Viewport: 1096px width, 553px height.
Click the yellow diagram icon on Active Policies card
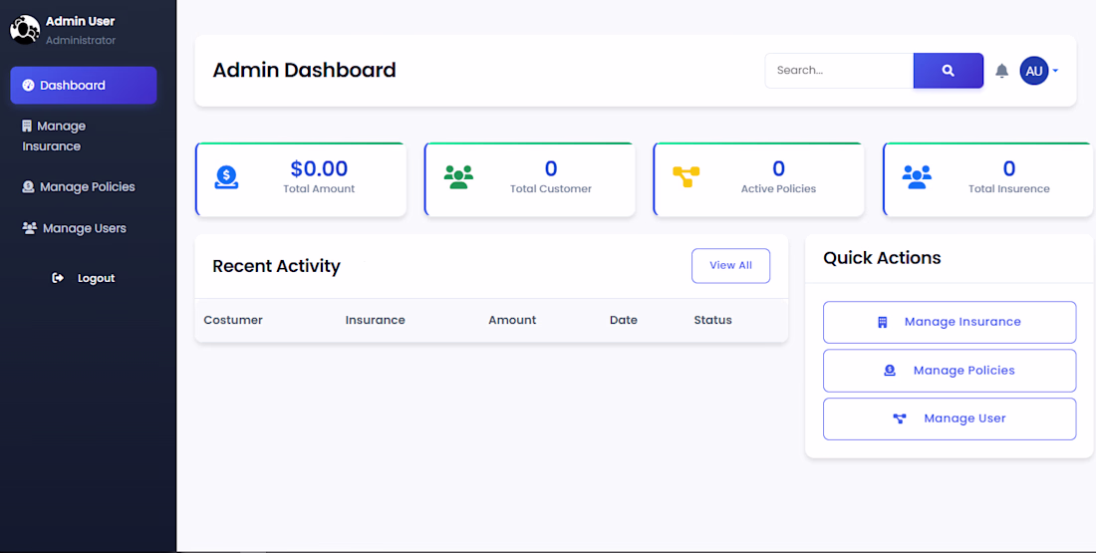pos(685,177)
